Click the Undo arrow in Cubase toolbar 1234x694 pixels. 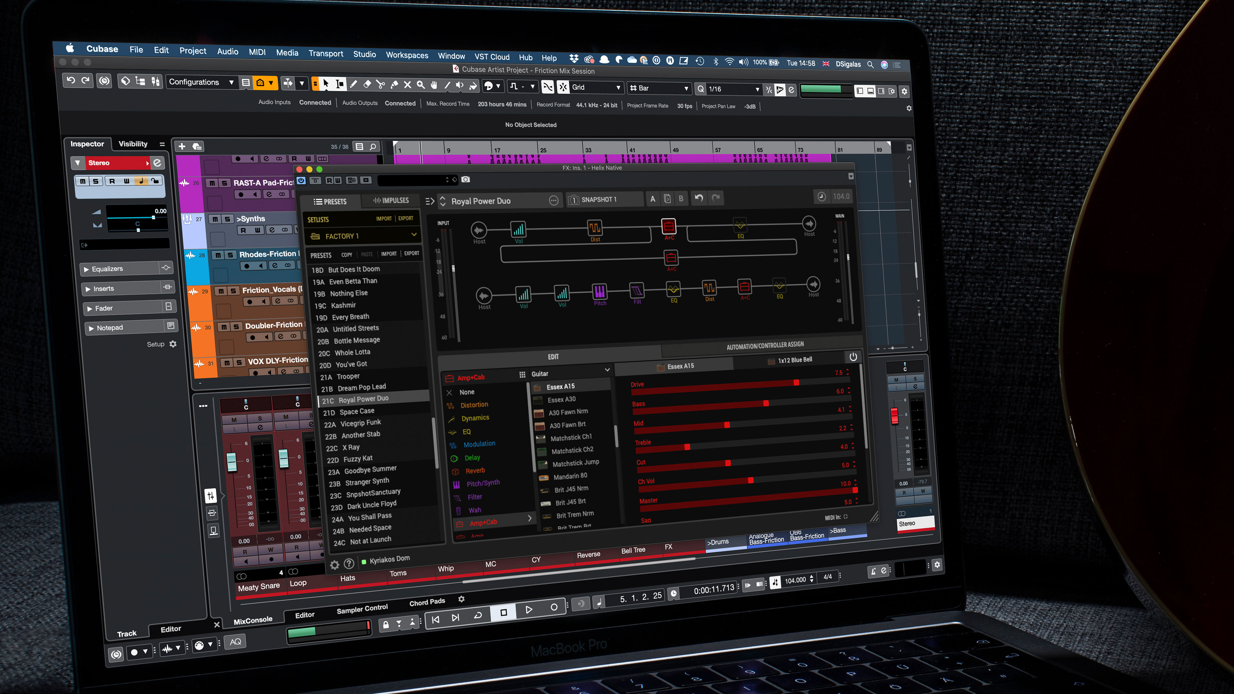tap(71, 80)
